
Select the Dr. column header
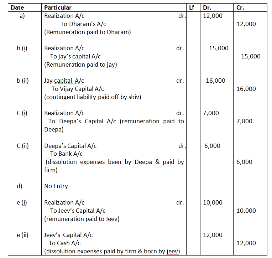[206, 7]
